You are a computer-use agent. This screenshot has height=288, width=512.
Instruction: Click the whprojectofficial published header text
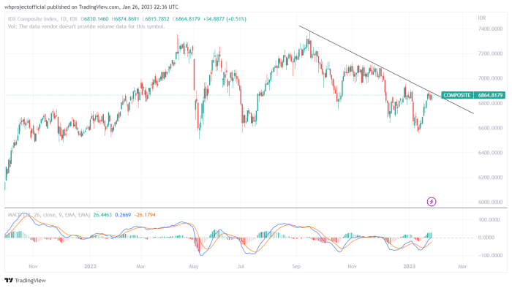91,7
